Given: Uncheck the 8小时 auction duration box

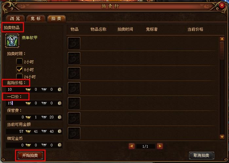Looking at the screenshot, I should coord(19,69).
